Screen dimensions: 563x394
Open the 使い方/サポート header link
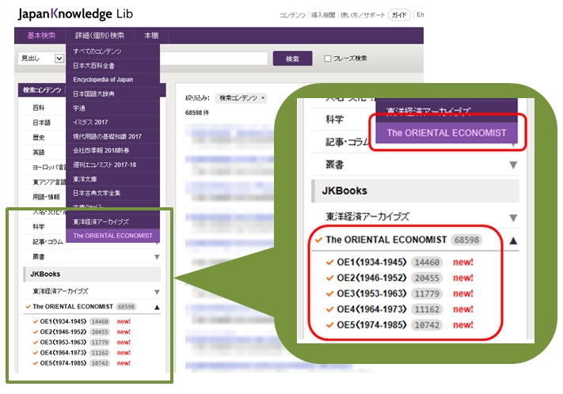(363, 15)
